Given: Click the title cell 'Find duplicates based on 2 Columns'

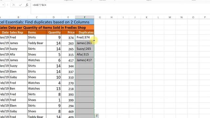Looking at the screenshot, I should (x=47, y=22).
